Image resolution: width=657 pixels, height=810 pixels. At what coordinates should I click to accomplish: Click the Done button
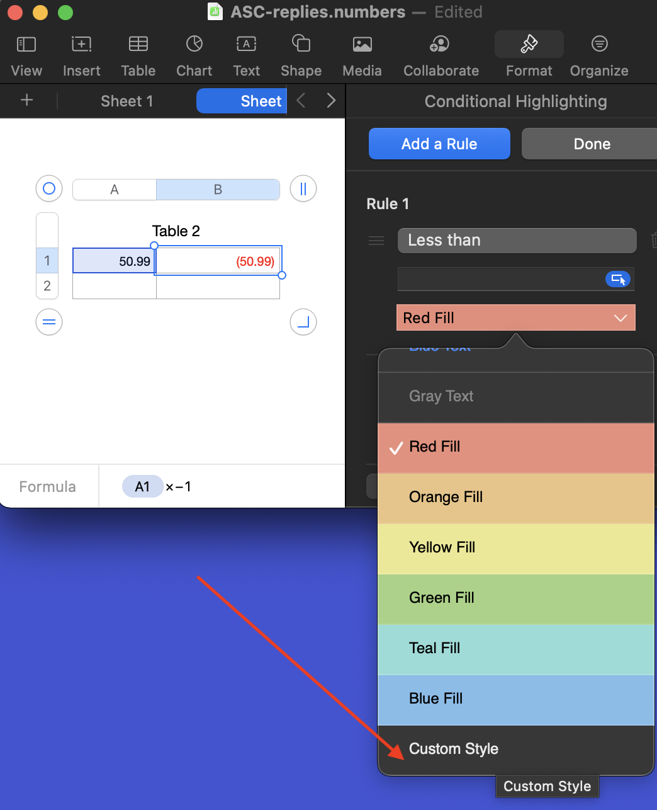click(589, 144)
